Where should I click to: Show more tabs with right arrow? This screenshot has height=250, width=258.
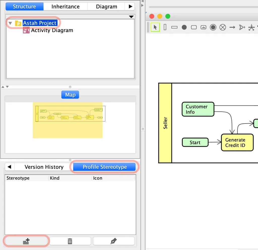coord(131,7)
